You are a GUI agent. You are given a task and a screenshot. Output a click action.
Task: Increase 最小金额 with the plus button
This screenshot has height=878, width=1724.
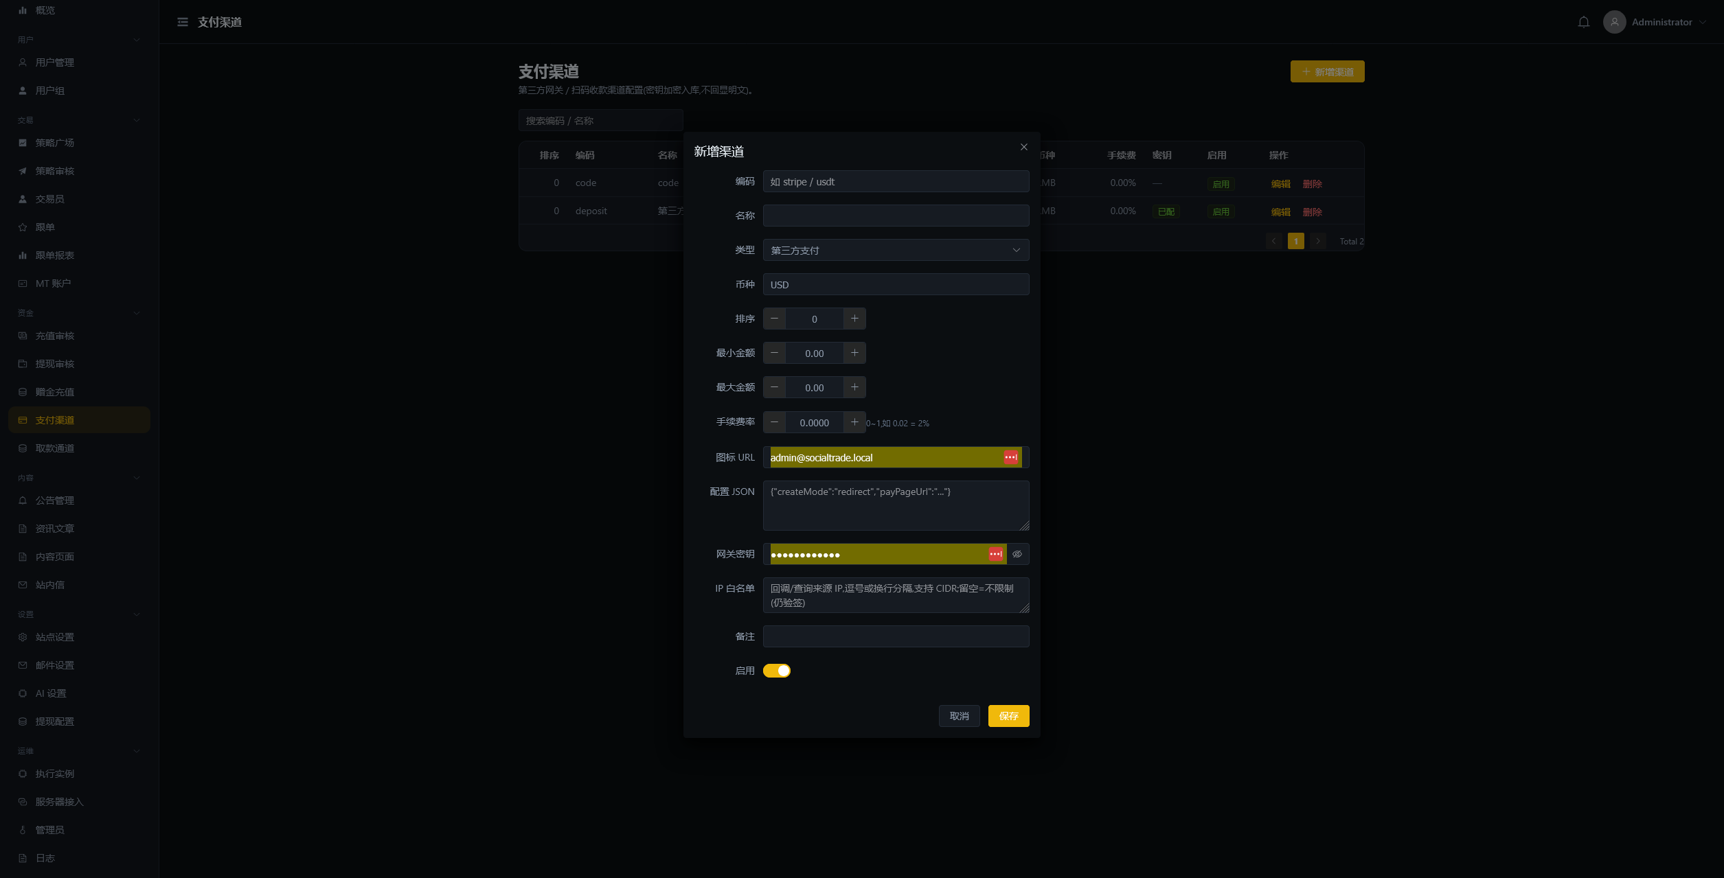[854, 353]
